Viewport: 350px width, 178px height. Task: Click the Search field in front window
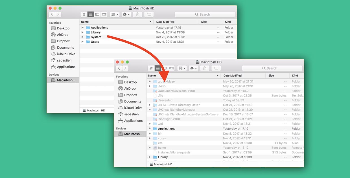click(272, 68)
